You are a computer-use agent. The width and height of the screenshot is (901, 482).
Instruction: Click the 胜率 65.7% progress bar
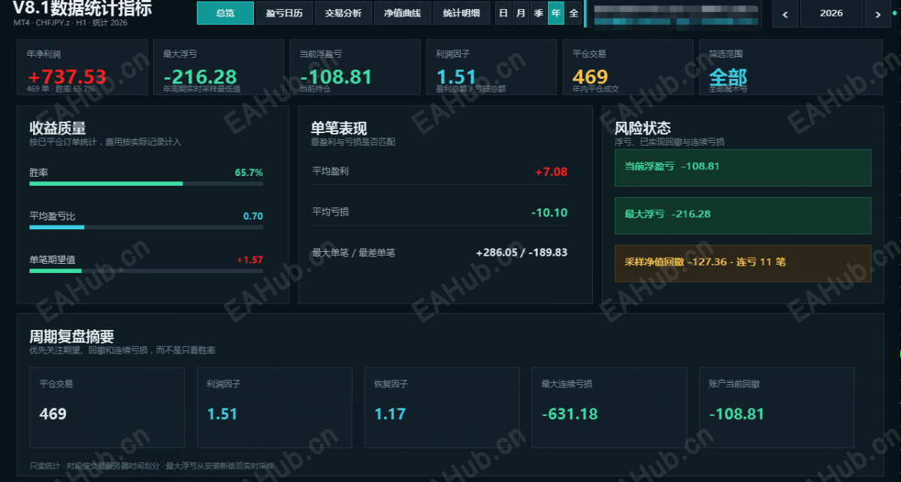click(146, 184)
